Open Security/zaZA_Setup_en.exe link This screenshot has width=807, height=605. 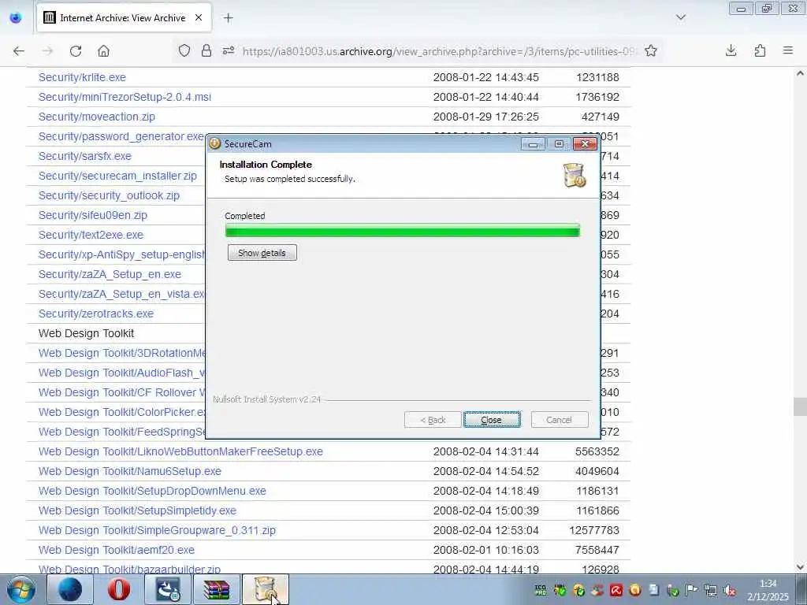click(x=110, y=274)
